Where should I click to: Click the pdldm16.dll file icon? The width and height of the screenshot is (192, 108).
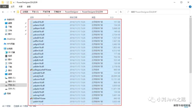31,66
